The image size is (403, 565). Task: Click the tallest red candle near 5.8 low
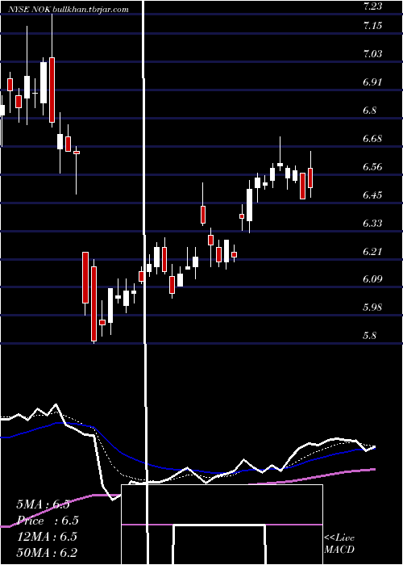point(93,303)
